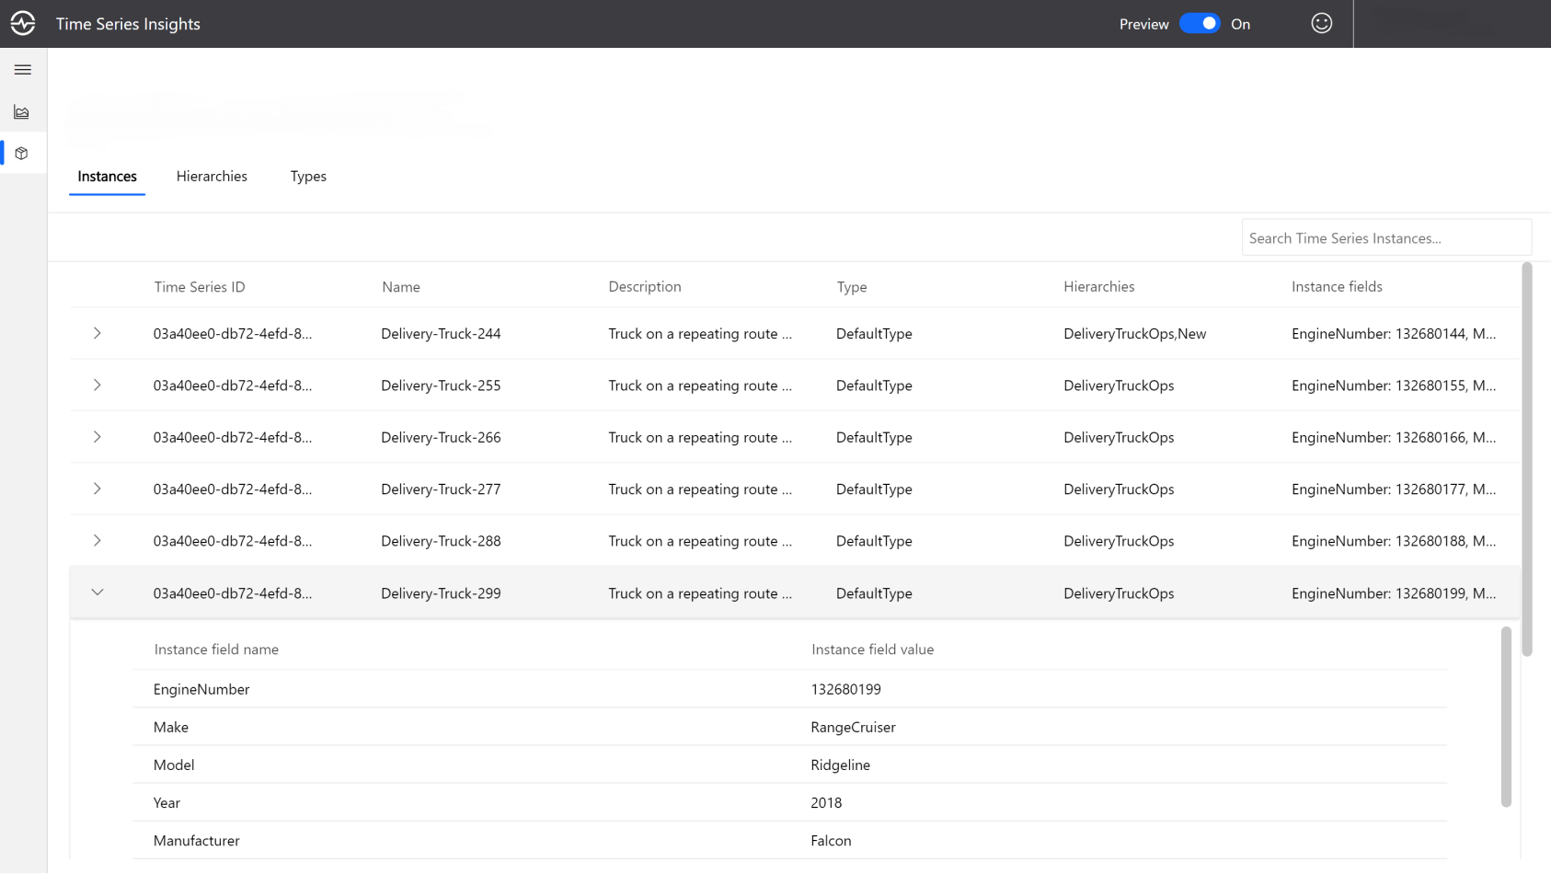This screenshot has width=1551, height=874.
Task: Click the feedback smiley face icon
Action: (1321, 24)
